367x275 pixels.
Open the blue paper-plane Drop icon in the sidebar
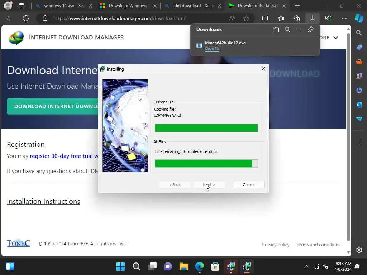359,119
